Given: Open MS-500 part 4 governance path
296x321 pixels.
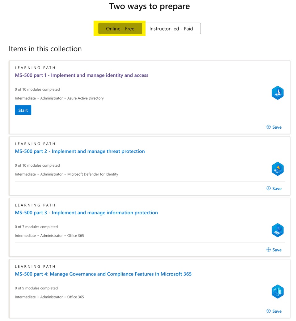Looking at the screenshot, I should tap(103, 274).
